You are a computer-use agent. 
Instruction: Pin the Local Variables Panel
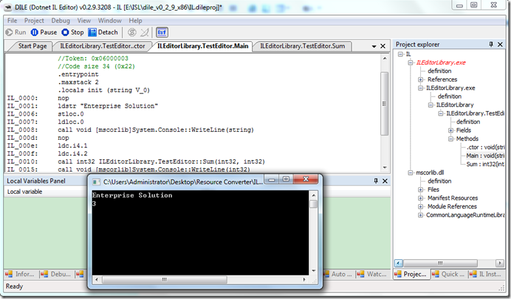[x=376, y=181]
